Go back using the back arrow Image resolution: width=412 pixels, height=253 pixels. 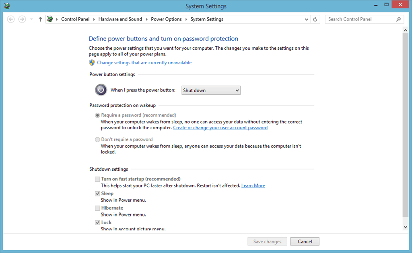(11, 19)
